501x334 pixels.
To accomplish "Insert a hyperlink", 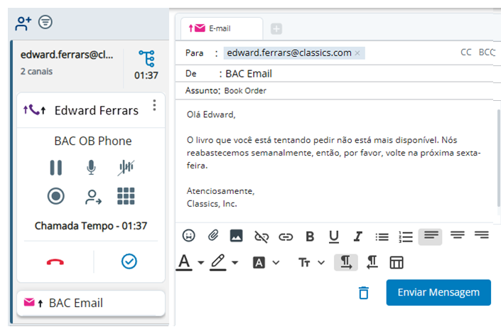I will pos(286,237).
